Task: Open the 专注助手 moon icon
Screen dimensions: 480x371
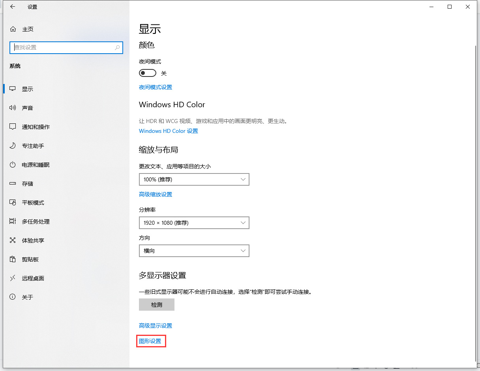Action: [x=13, y=146]
